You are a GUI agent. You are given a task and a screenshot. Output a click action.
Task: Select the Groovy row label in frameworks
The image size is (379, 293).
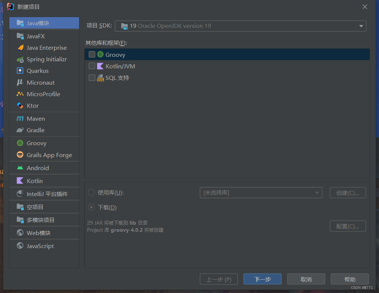coord(115,55)
